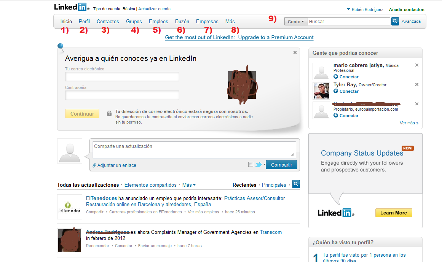The height and width of the screenshot is (262, 442).
Task: Click mario cabrera jatiya's avatar placeholder
Action: [321, 71]
